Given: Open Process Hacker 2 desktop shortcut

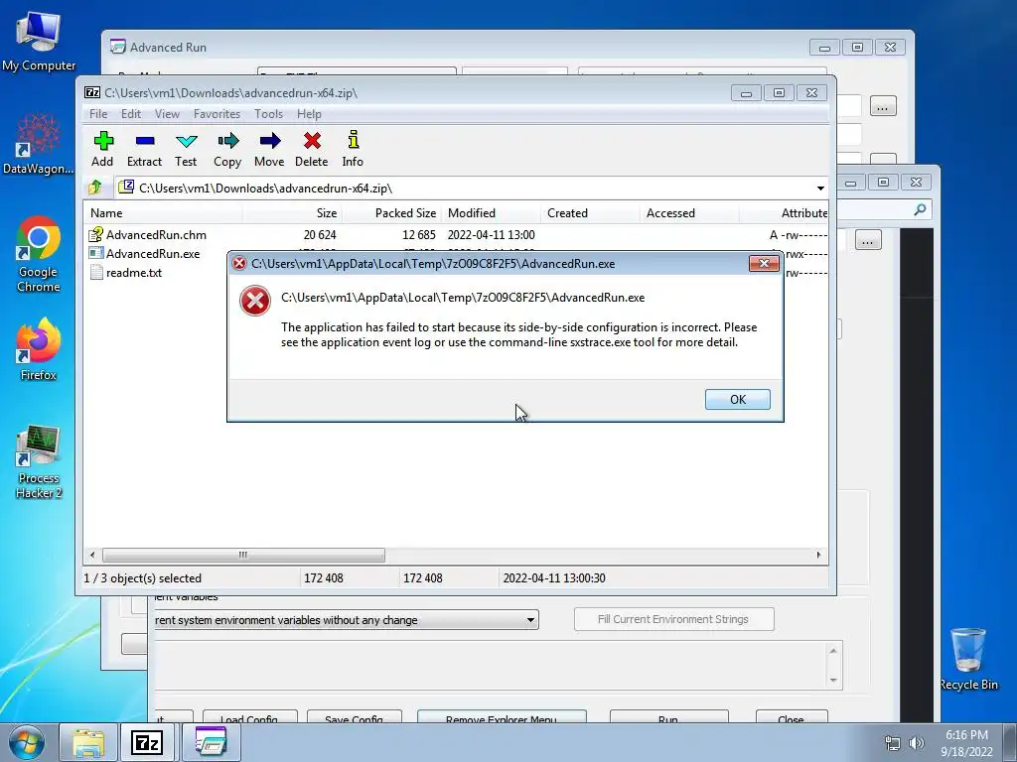Looking at the screenshot, I should pos(39,462).
